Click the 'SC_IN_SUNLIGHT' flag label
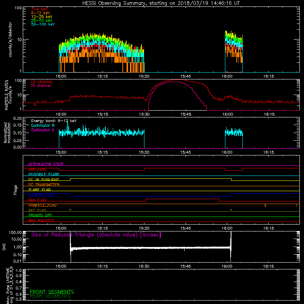This screenshot has height=304, width=304. click(44, 179)
